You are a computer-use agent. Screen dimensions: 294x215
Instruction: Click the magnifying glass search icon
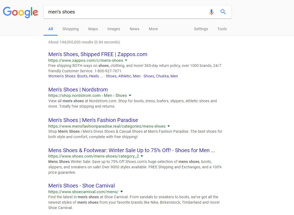click(x=223, y=12)
